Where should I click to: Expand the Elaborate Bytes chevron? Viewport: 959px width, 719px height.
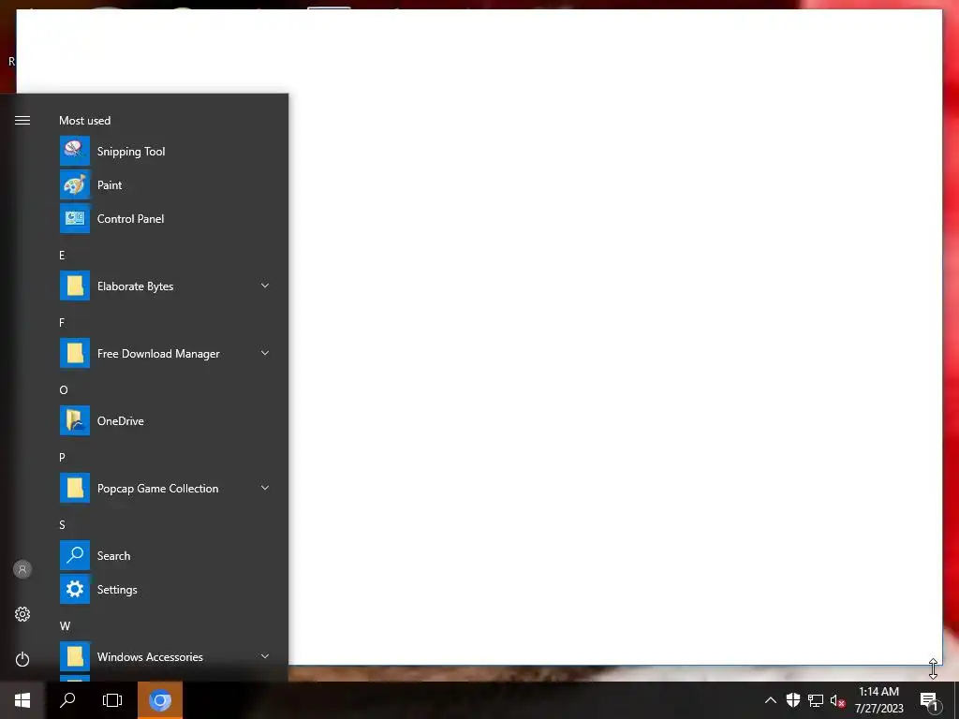(265, 286)
